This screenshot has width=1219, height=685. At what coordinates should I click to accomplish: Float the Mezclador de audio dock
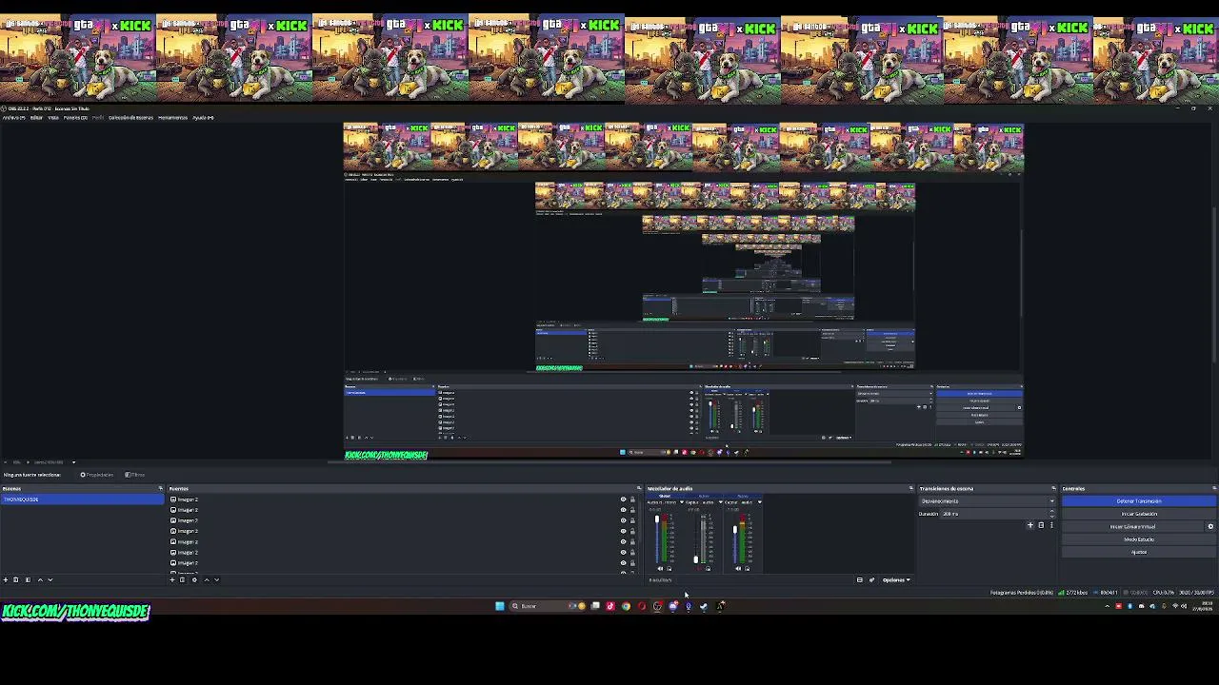(x=910, y=488)
